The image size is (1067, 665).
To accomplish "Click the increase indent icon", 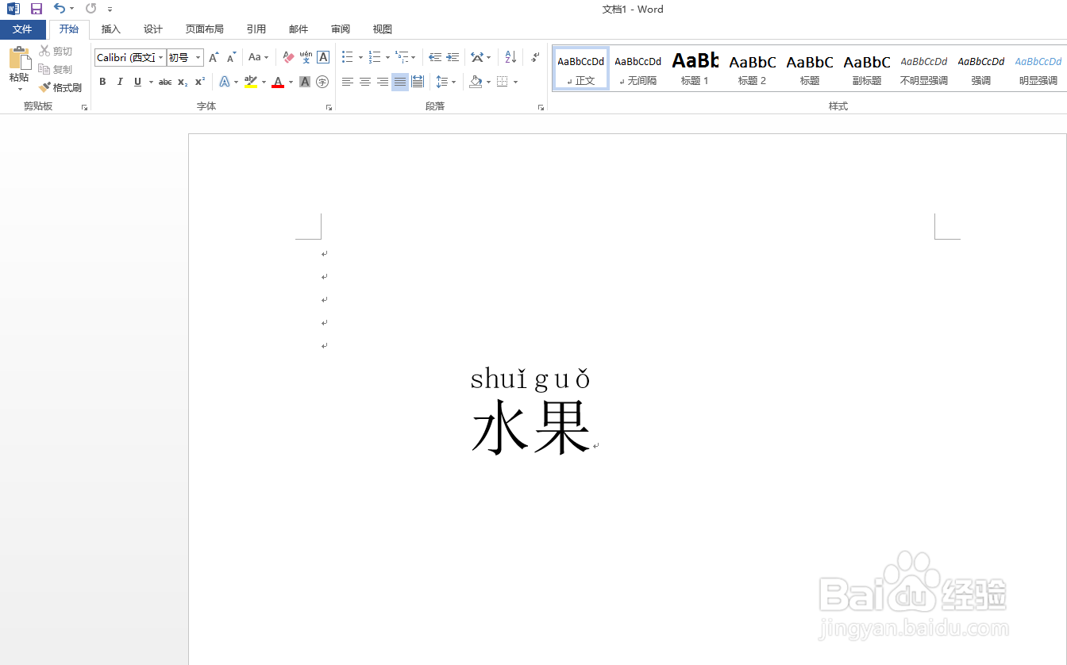I will 453,57.
